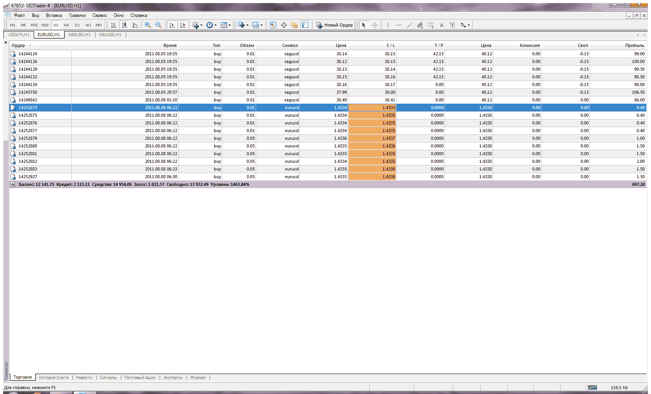Open the indicators list dropdown
This screenshot has width=651, height=394.
pyautogui.click(x=197, y=25)
